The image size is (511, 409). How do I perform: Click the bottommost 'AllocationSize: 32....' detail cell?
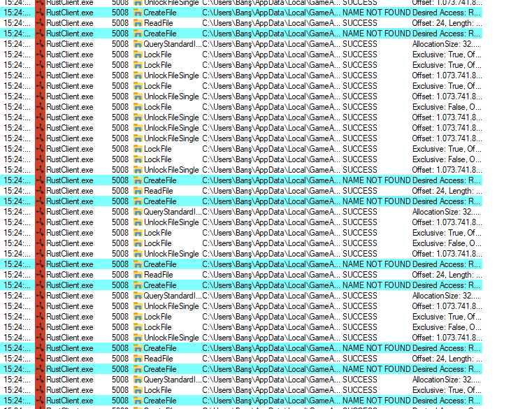445,380
